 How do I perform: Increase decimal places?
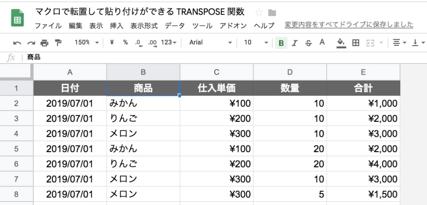(x=153, y=43)
